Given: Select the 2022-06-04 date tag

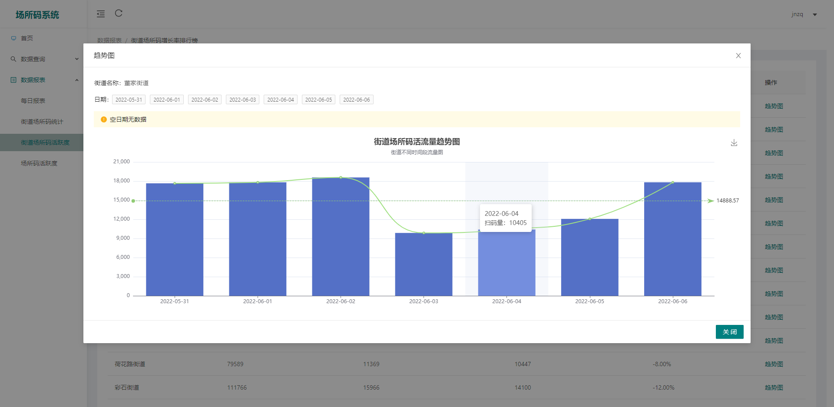Looking at the screenshot, I should tap(281, 99).
